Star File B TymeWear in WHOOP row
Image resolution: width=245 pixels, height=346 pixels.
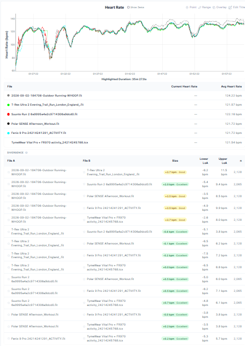pyautogui.click(x=84, y=219)
